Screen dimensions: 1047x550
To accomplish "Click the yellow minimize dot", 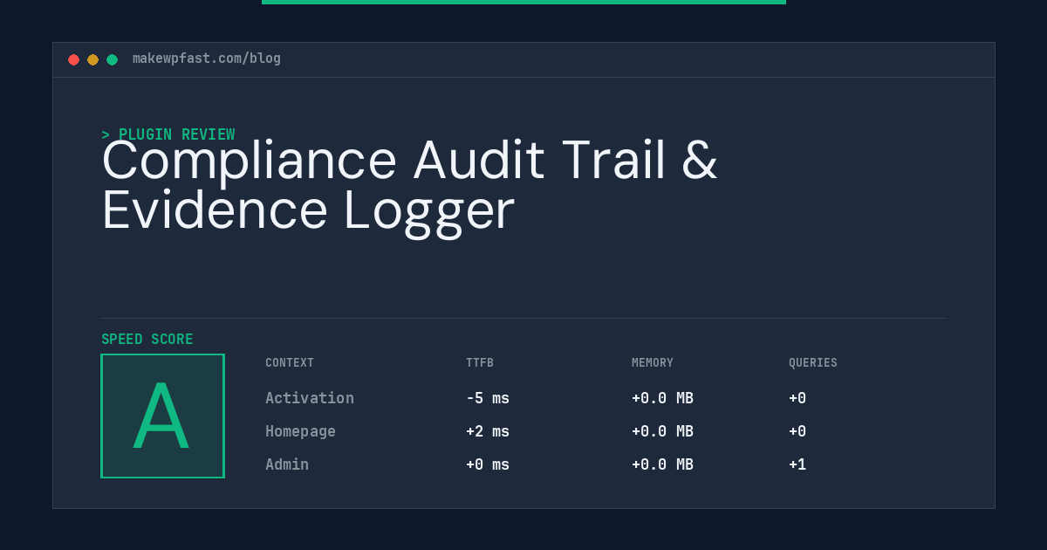I will tap(92, 59).
